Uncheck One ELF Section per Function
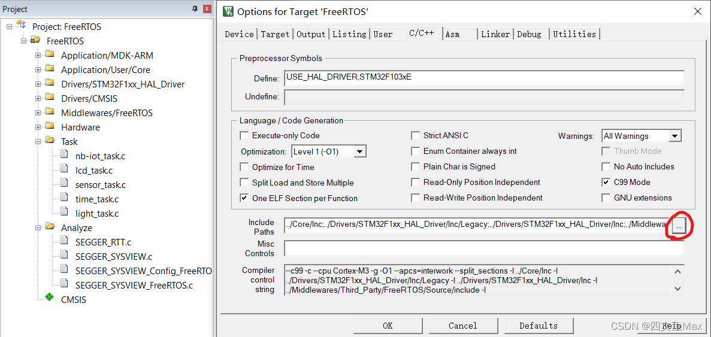Viewport: 711px width, 337px height. 244,198
